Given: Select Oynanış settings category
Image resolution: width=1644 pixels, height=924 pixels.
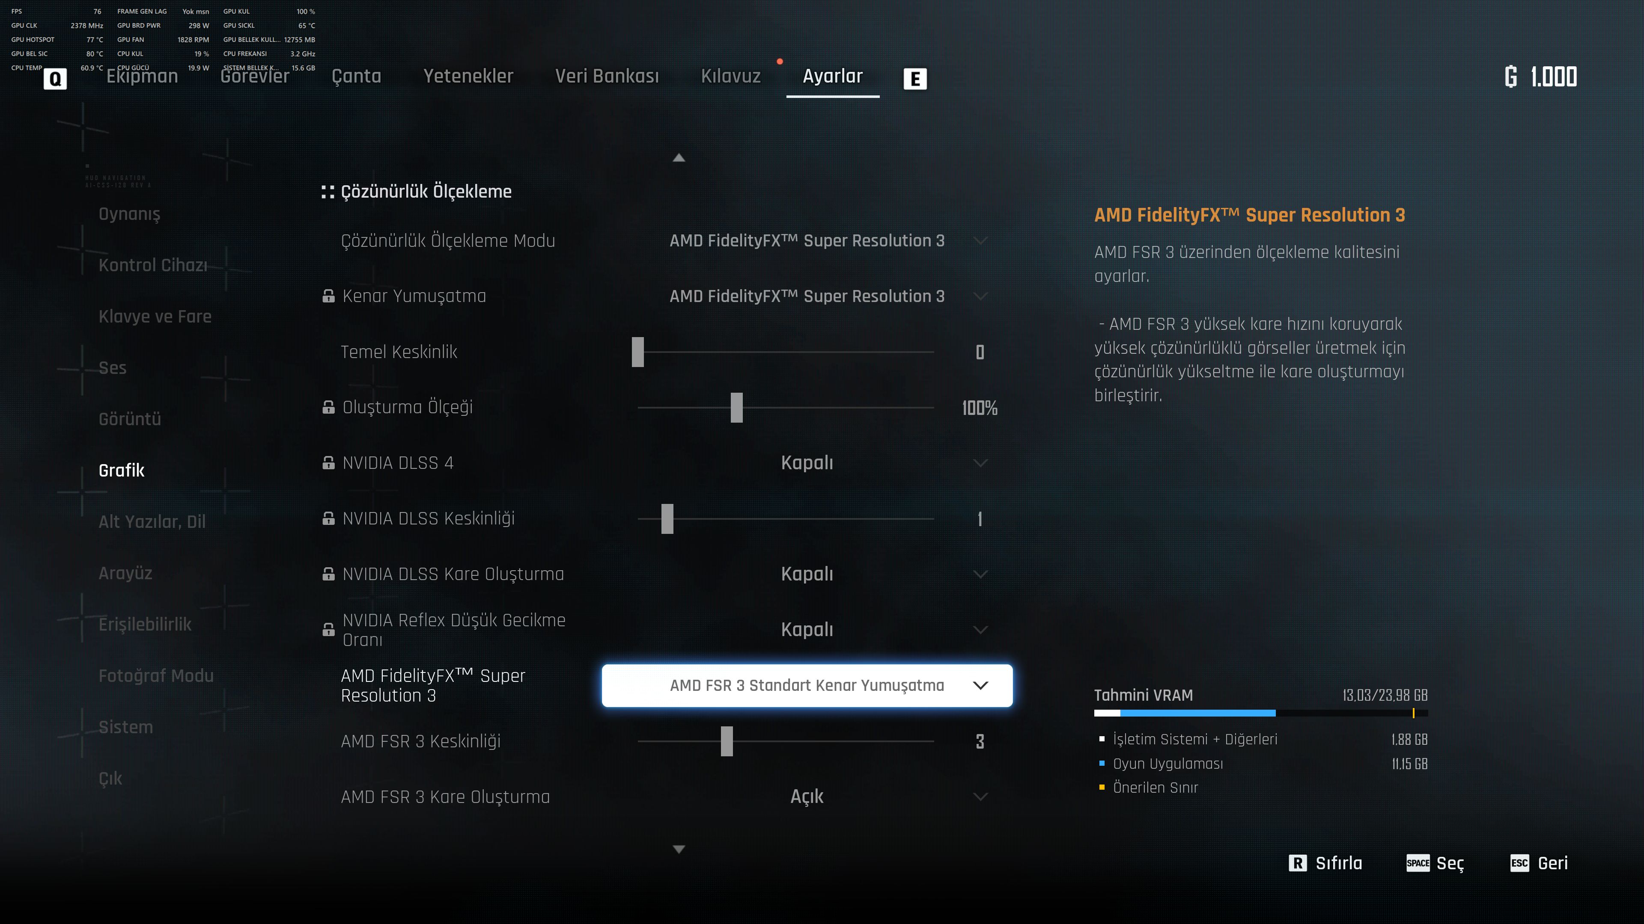Looking at the screenshot, I should pos(130,213).
